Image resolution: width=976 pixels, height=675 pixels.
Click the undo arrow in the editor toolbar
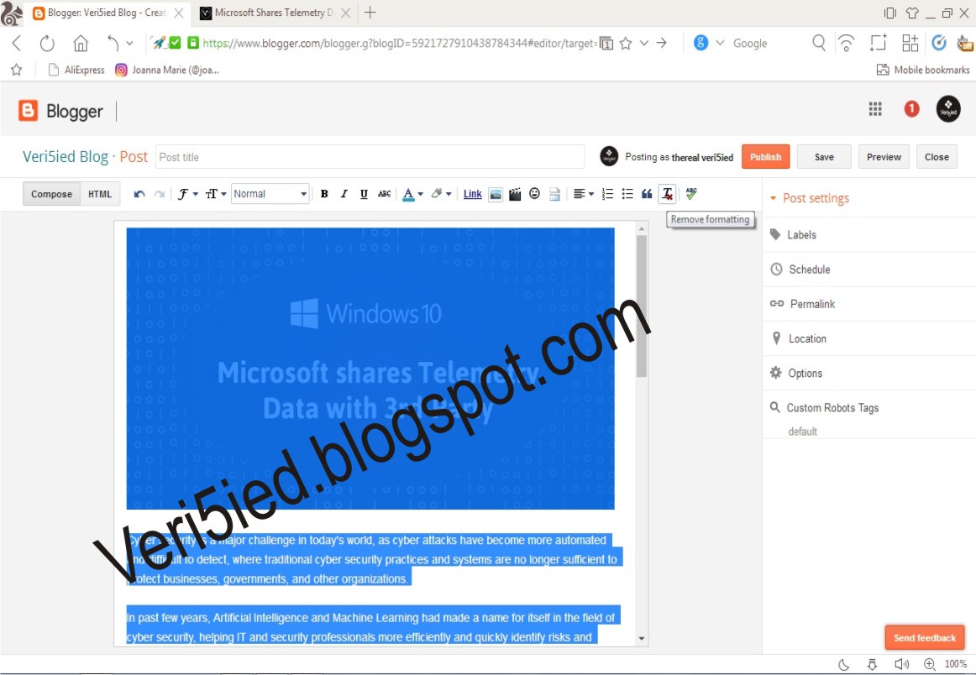[x=139, y=194]
